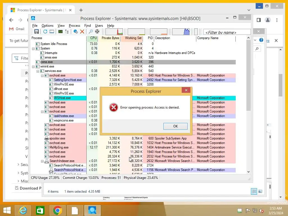Select the System Idle Process row
The image size is (288, 216).
133,44
